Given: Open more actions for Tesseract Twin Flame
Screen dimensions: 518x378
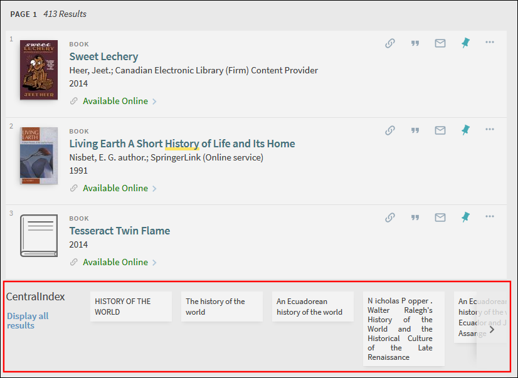Looking at the screenshot, I should tap(490, 217).
